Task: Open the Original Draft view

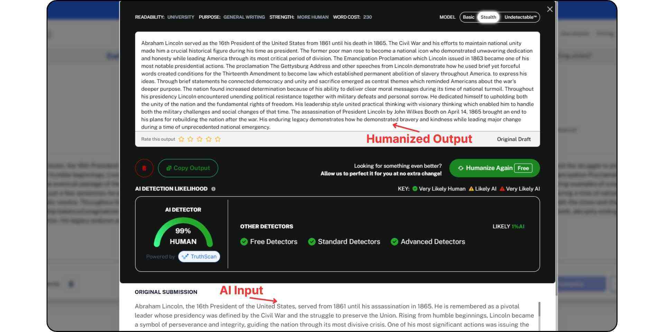Action: pos(514,139)
